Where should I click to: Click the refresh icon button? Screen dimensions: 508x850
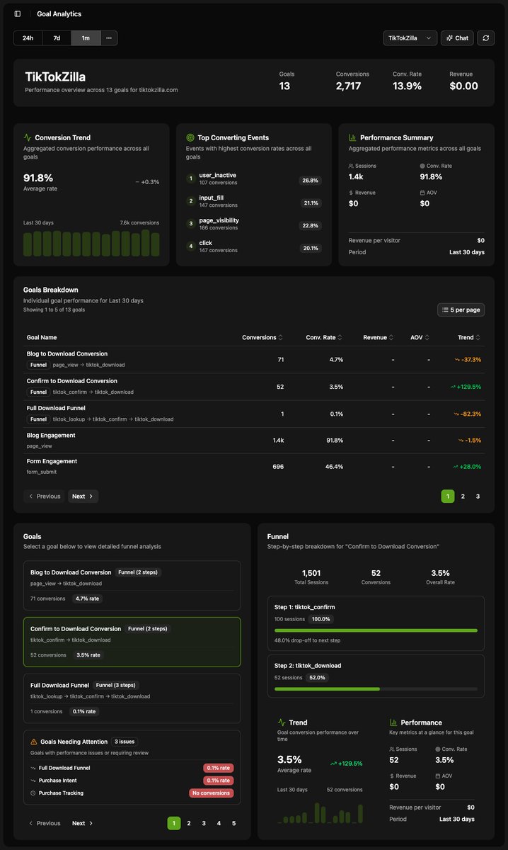tap(485, 38)
